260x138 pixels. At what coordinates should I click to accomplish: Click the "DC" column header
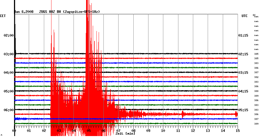[254, 15]
